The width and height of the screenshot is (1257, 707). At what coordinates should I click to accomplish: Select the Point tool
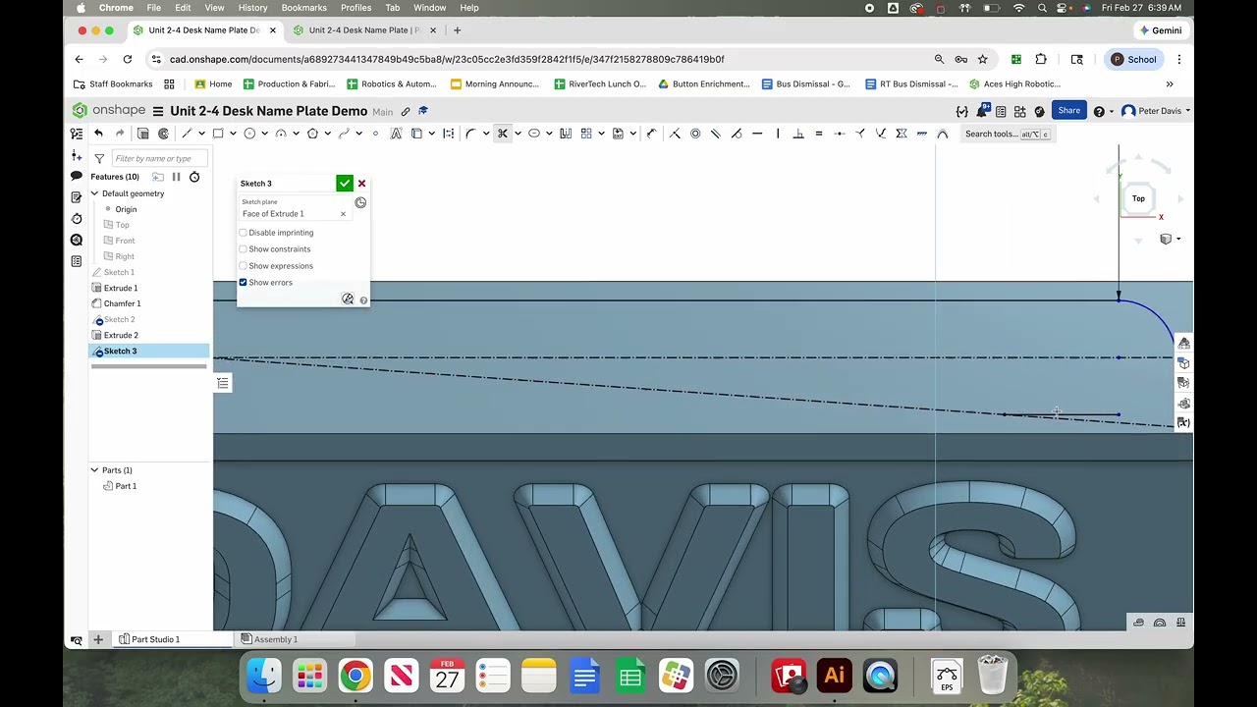point(375,134)
